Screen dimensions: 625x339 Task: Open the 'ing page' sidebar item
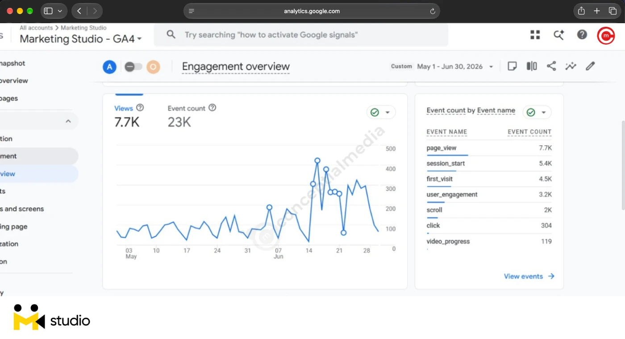click(14, 227)
